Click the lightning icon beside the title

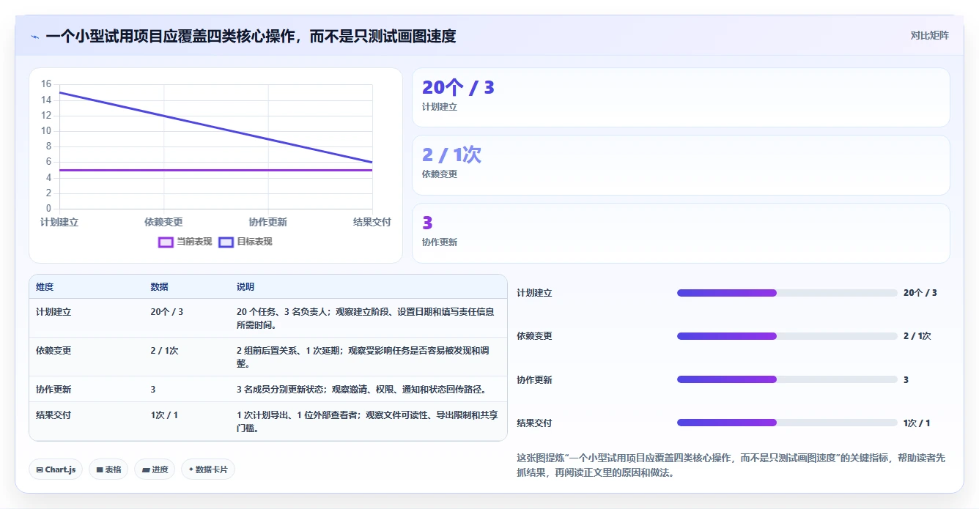tap(35, 37)
